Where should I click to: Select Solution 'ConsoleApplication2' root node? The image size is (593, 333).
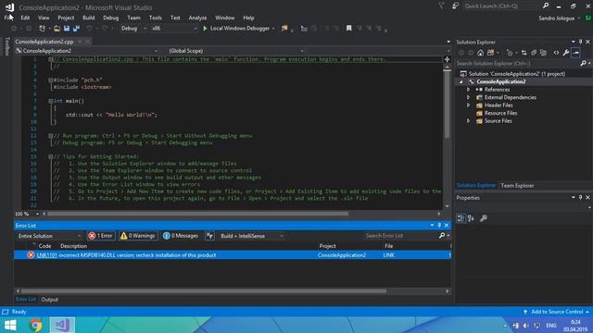(517, 74)
